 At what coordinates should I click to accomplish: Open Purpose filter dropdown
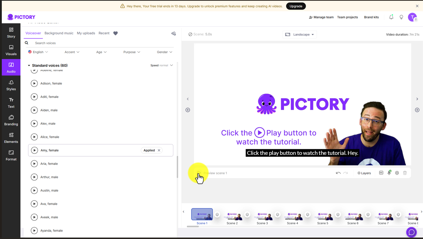[x=132, y=52]
